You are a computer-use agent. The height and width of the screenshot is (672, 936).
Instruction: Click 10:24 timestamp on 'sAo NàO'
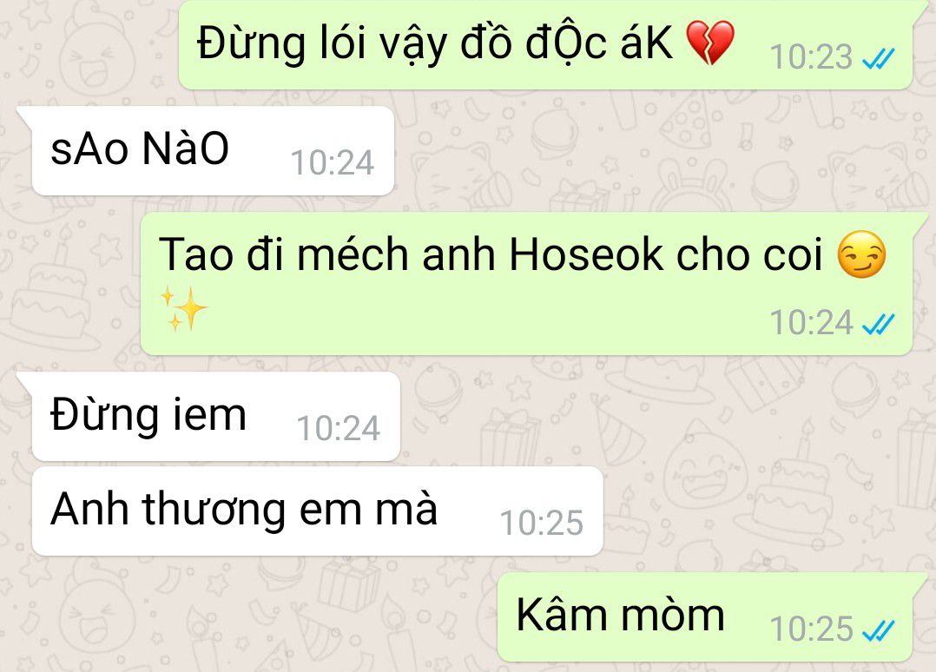tap(333, 163)
